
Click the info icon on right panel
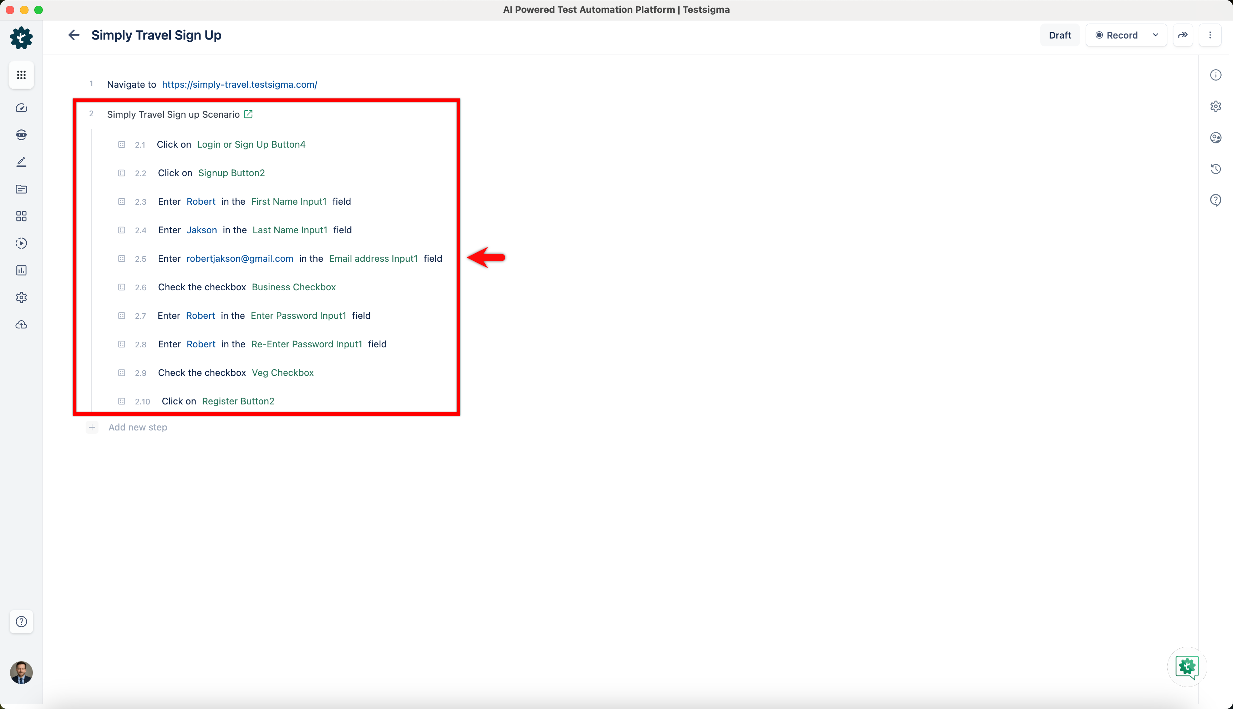tap(1216, 75)
